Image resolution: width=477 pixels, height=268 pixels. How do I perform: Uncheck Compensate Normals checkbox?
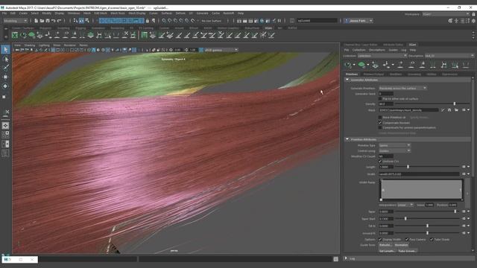pyautogui.click(x=380, y=123)
